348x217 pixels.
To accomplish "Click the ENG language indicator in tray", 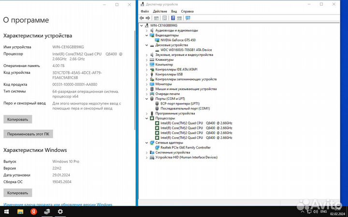I will pyautogui.click(x=323, y=212).
